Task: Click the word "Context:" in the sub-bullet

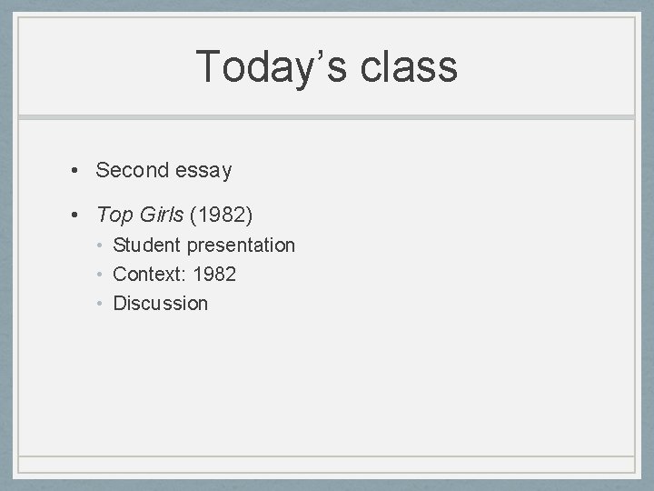Action: pyautogui.click(x=149, y=275)
